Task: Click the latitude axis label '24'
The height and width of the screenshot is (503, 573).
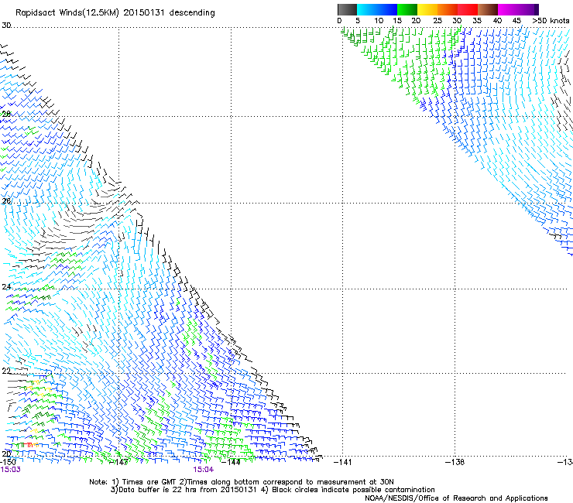Action: tap(6, 287)
